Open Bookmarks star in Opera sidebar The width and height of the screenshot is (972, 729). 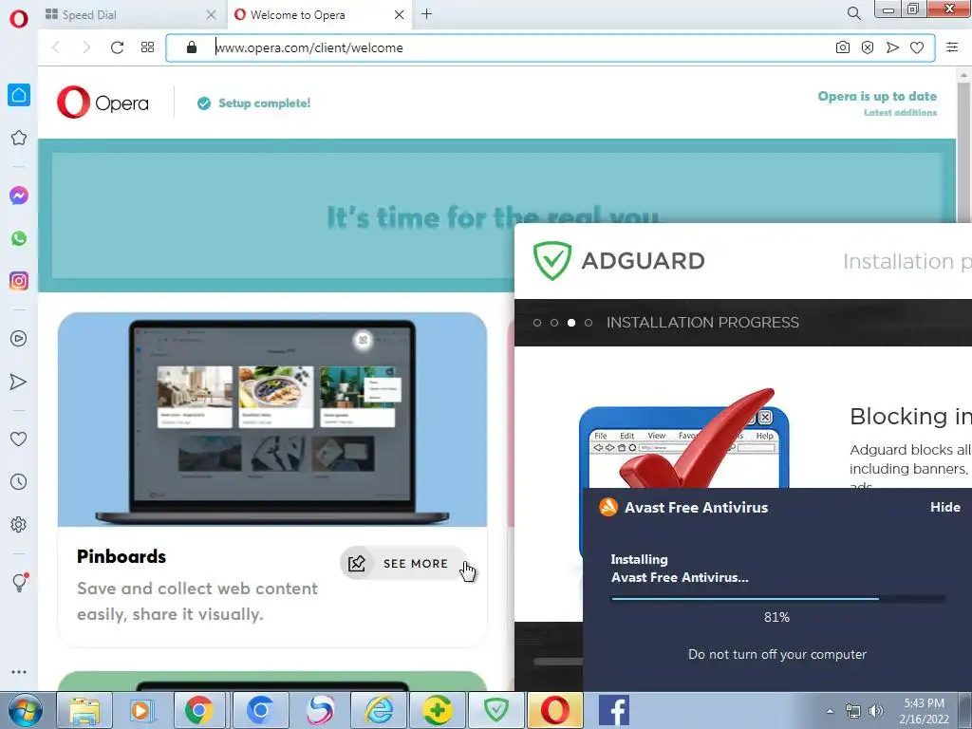(19, 138)
